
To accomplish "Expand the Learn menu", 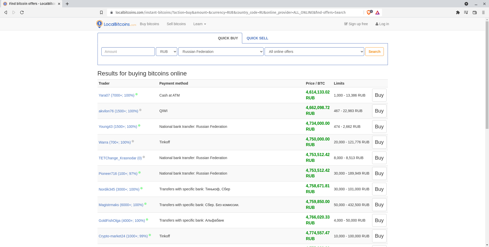I will pos(200,24).
